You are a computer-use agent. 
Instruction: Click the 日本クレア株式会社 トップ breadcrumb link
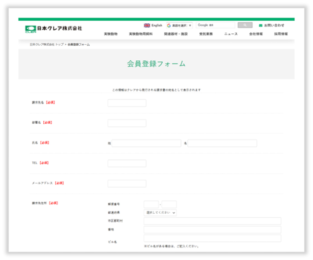[x=47, y=45]
